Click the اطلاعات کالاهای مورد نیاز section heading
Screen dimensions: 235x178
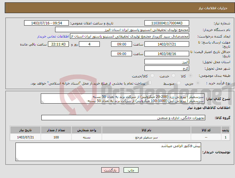pos(208,108)
